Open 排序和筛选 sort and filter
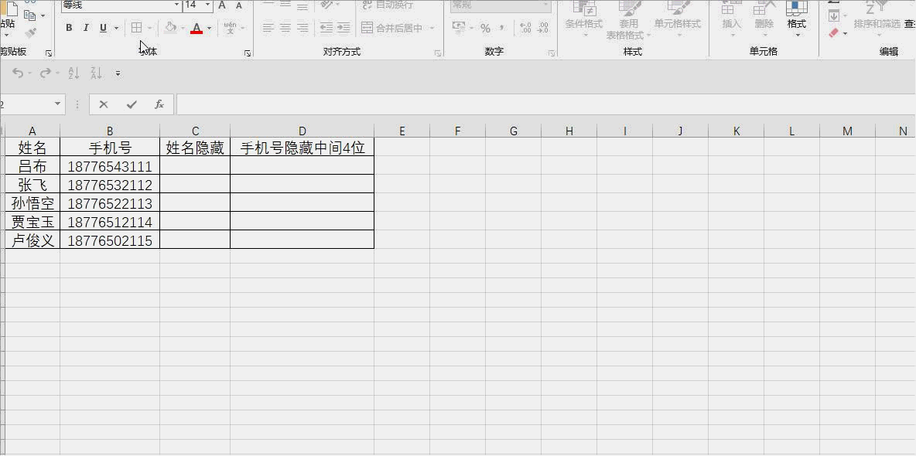This screenshot has height=456, width=916. pos(877,19)
